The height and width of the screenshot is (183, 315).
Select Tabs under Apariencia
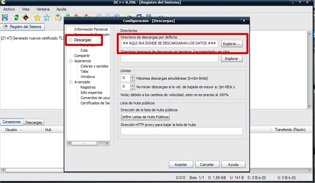pos(84,71)
